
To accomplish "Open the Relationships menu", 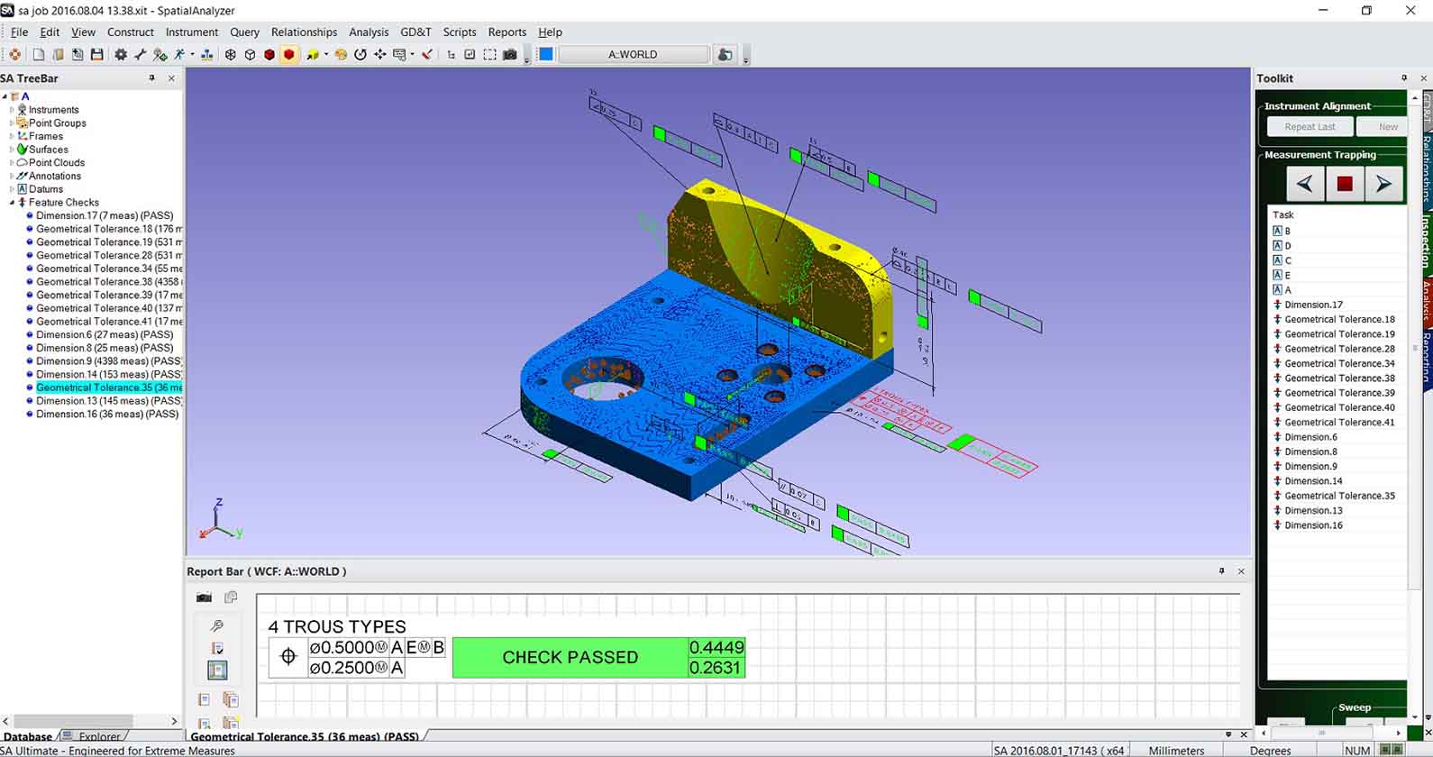I will tap(304, 32).
